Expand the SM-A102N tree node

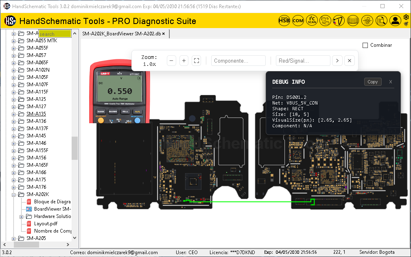13,70
